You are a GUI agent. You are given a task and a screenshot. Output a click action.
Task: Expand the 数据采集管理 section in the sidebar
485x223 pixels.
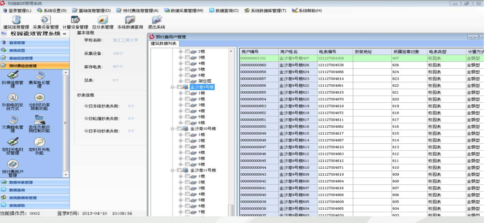point(21,182)
